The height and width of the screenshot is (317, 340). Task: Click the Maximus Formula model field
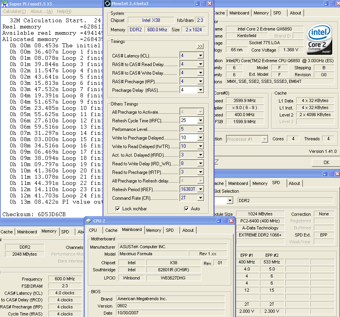pyautogui.click(x=153, y=254)
